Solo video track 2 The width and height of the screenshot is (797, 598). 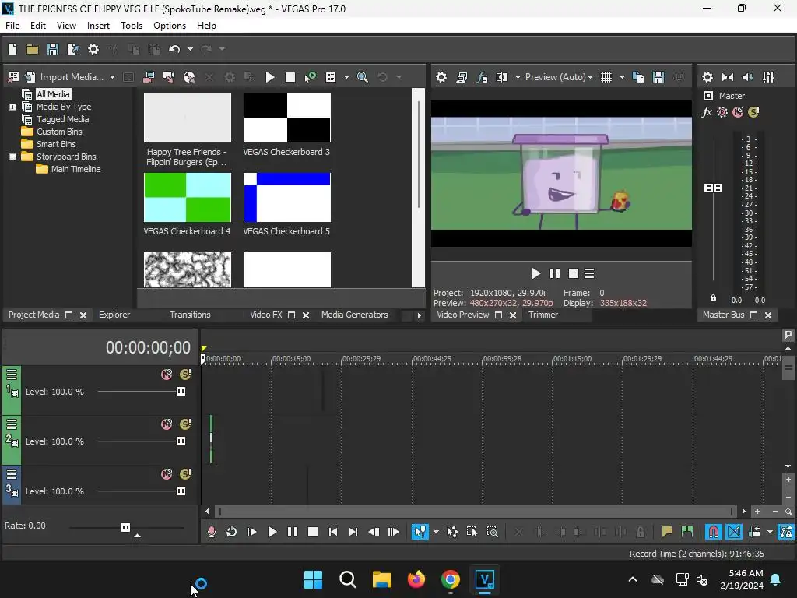coord(185,424)
